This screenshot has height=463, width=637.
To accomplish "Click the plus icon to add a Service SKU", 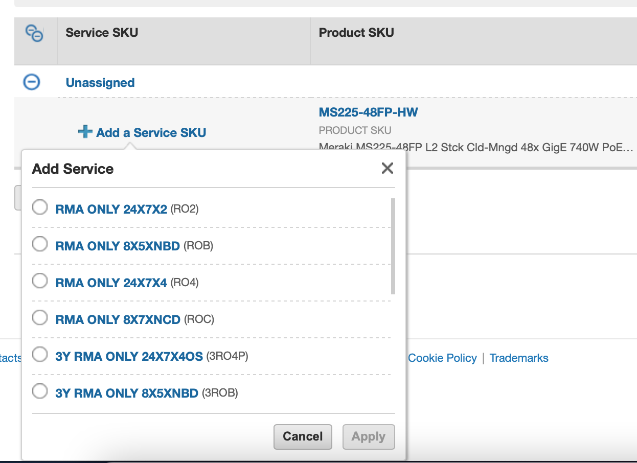I will click(84, 132).
